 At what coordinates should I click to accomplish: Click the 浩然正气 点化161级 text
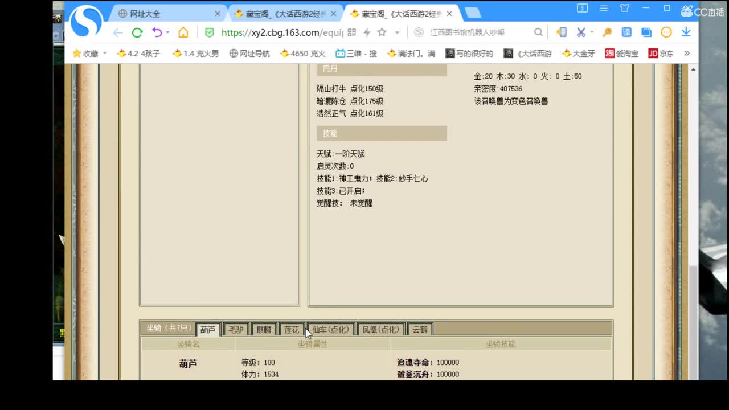click(350, 114)
